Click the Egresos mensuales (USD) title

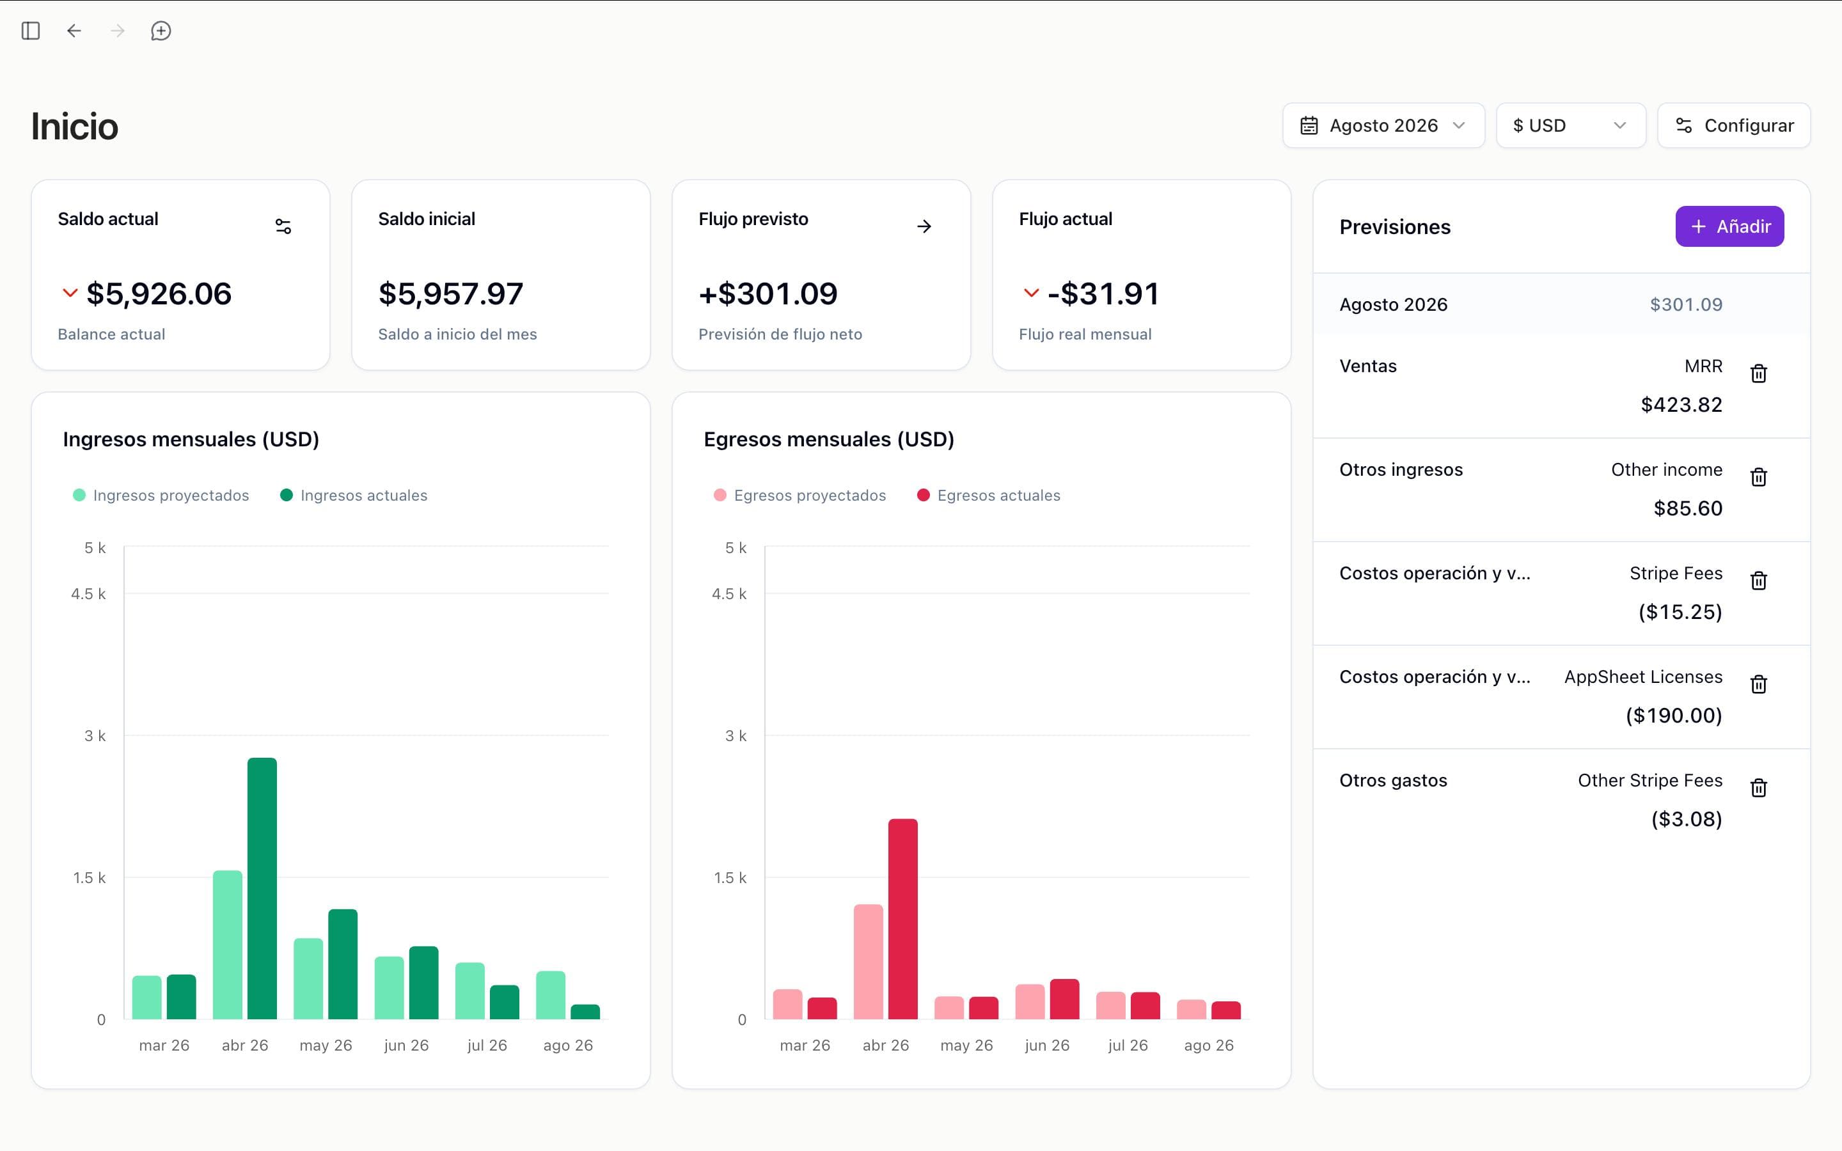point(829,439)
